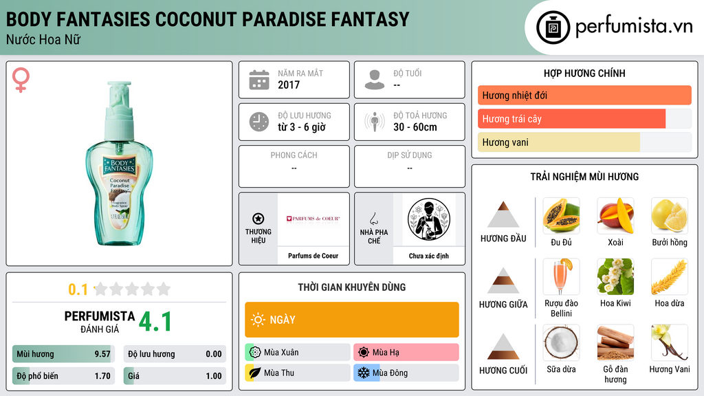Select the Mùa Đông season chip
Viewport: 704px width, 396px height.
(x=406, y=373)
